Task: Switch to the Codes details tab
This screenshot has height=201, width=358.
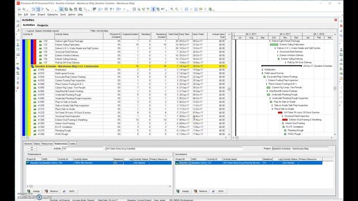Action: coord(72,144)
